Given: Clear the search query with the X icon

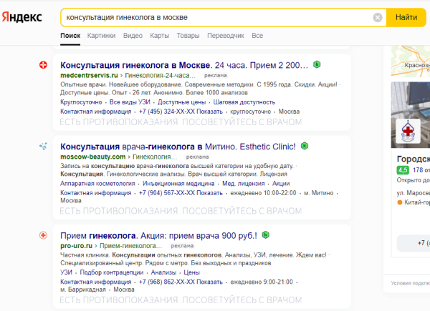Looking at the screenshot, I should [x=378, y=17].
